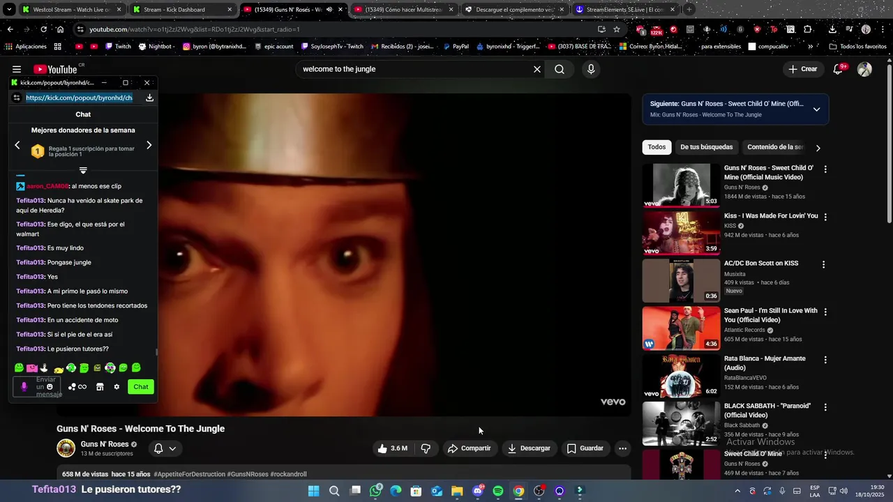Screen dimensions: 893x502
Task: Switch to the Westcol Stream tab
Action: tap(72, 10)
